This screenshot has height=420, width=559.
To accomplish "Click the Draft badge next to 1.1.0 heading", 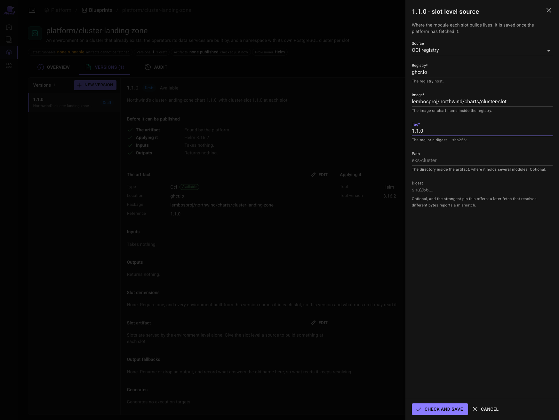I will [149, 88].
